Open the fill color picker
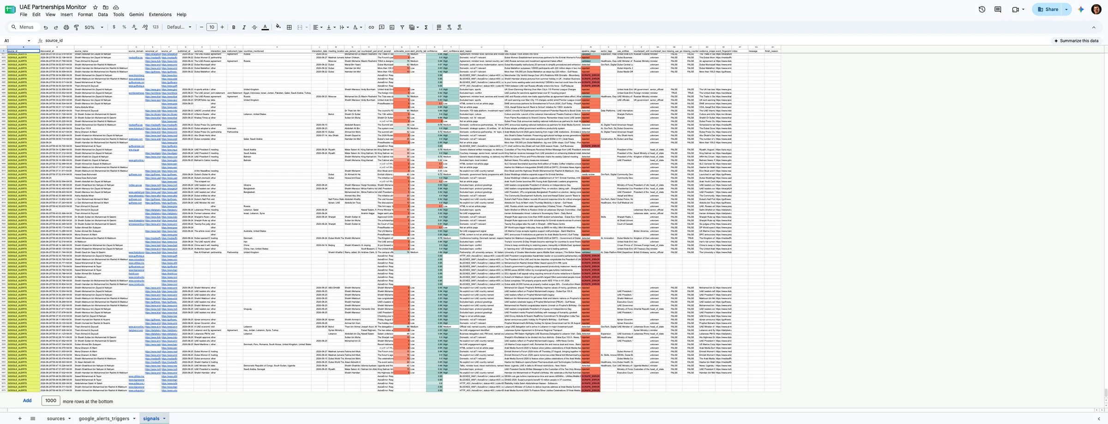1108x424 pixels. tap(278, 27)
